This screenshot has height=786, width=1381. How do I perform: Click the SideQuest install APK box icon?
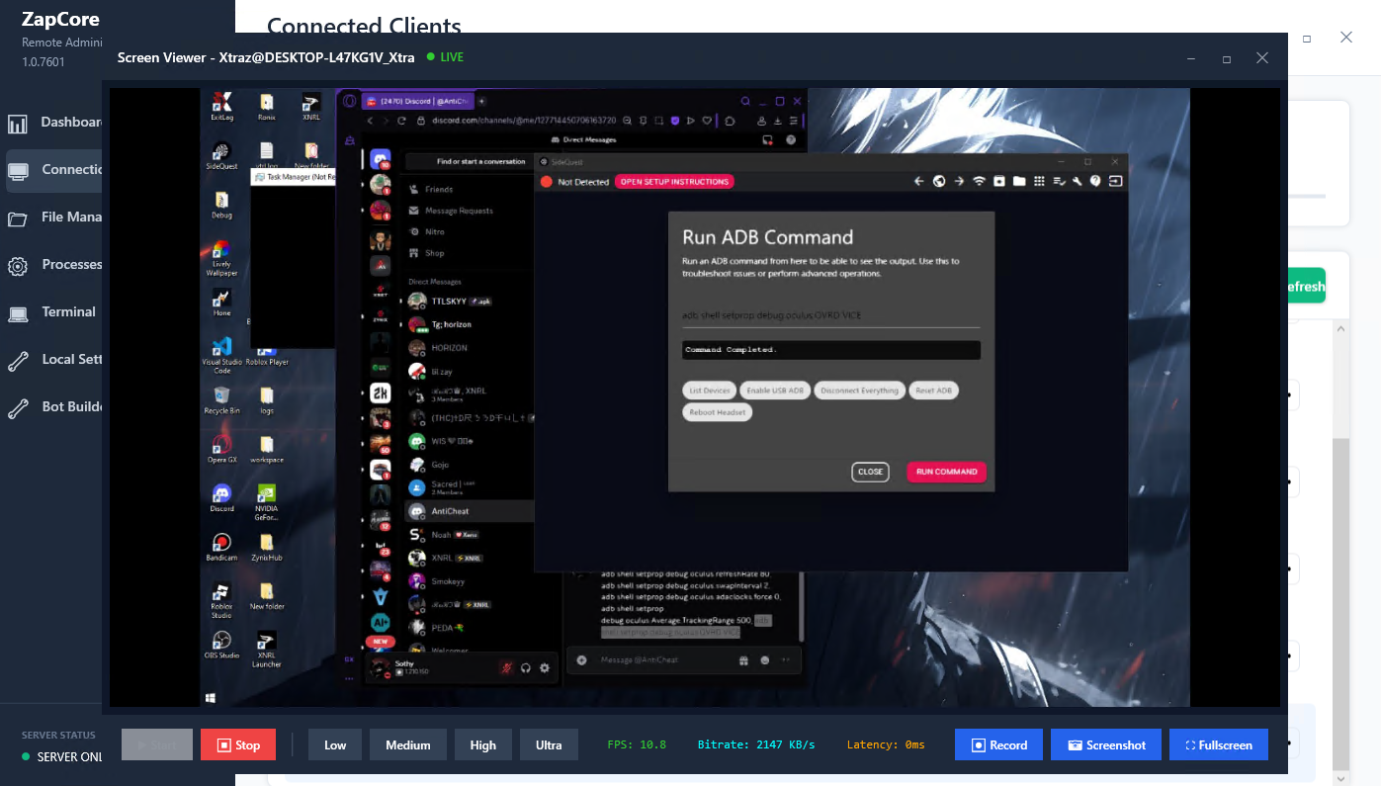click(x=999, y=182)
